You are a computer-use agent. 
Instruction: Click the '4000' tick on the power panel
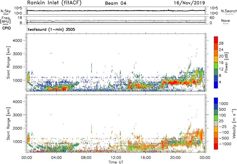(17, 41)
